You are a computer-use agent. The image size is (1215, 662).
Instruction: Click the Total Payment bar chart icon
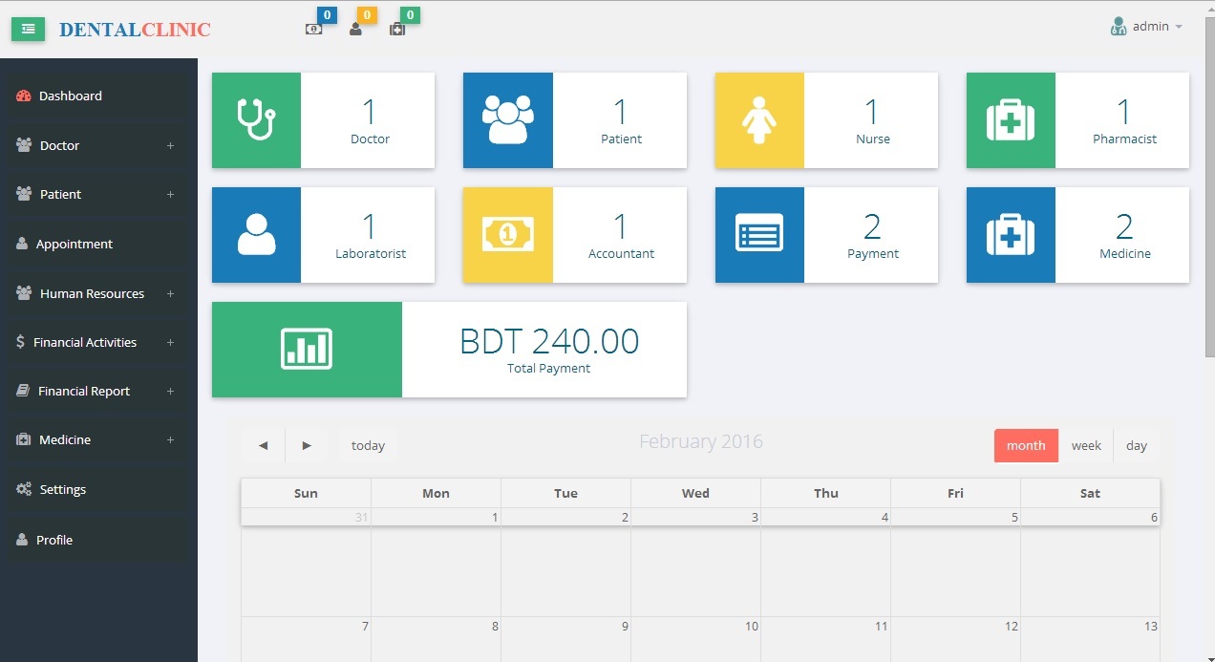click(307, 350)
